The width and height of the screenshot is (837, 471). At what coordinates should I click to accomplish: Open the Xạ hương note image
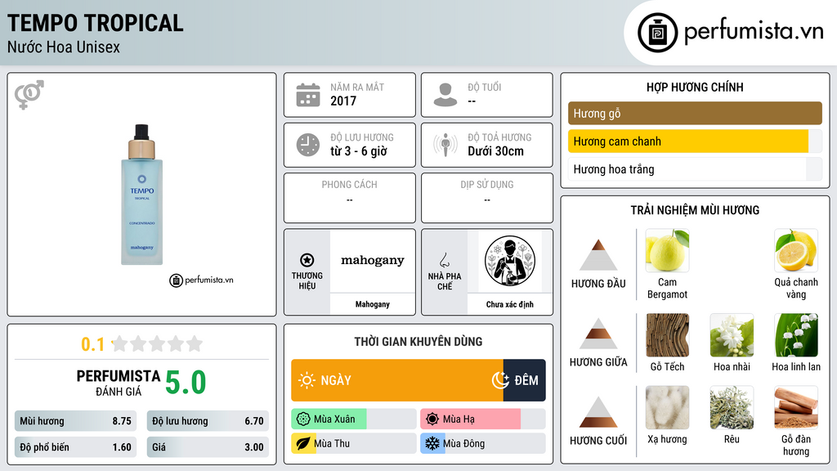coord(667,407)
